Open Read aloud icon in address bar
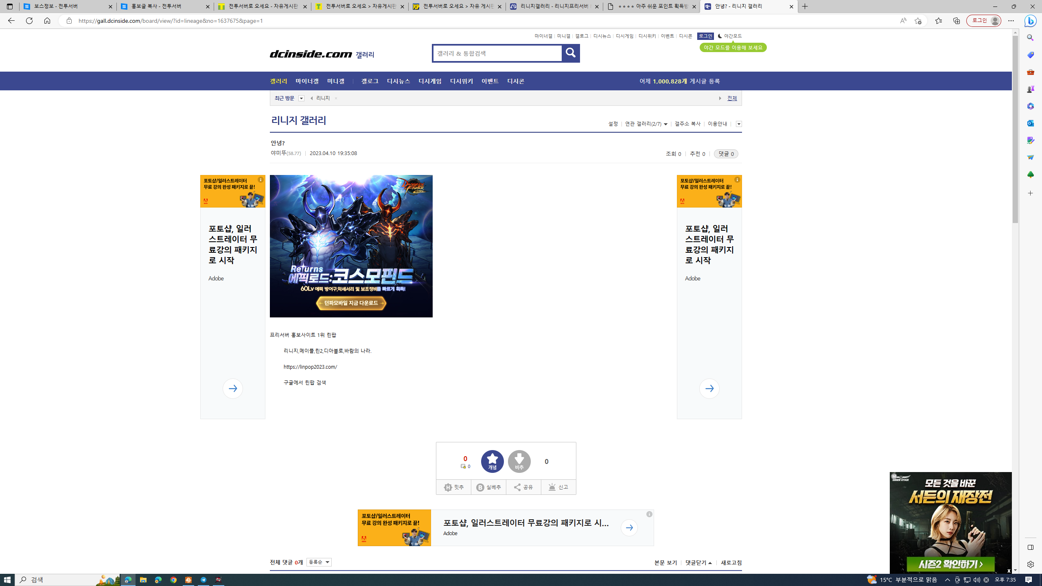 coord(903,21)
